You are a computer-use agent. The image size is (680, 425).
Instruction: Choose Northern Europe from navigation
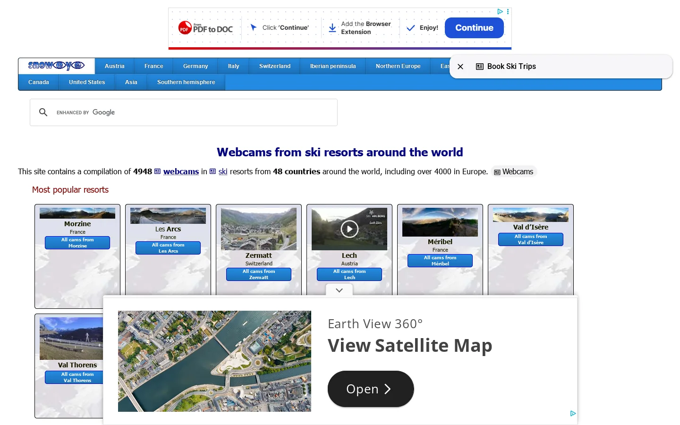click(x=398, y=66)
